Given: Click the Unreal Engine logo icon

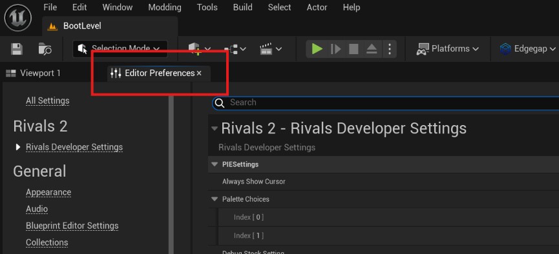Looking at the screenshot, I should pos(18,17).
